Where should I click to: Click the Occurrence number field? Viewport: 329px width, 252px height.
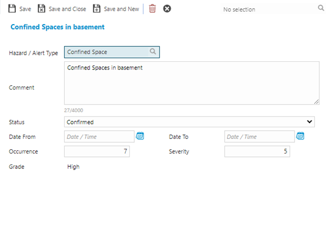97,151
